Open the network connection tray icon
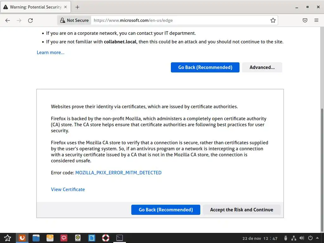324x243 pixels. 294,238
